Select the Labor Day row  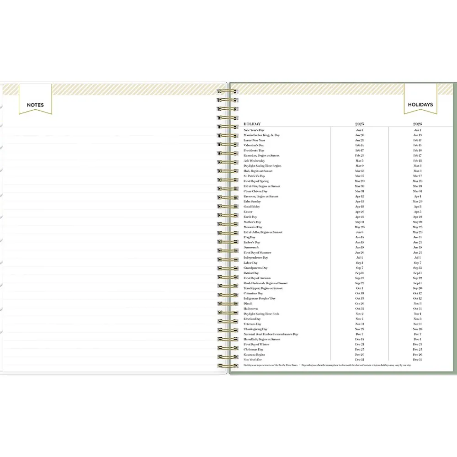250,263
